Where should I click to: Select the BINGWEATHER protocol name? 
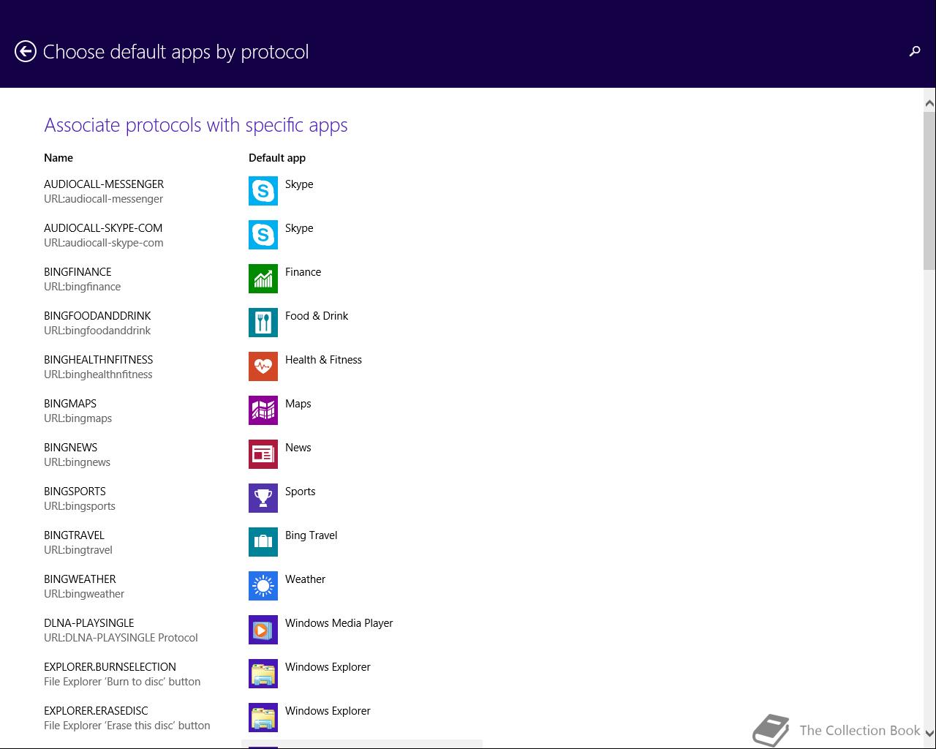point(80,579)
